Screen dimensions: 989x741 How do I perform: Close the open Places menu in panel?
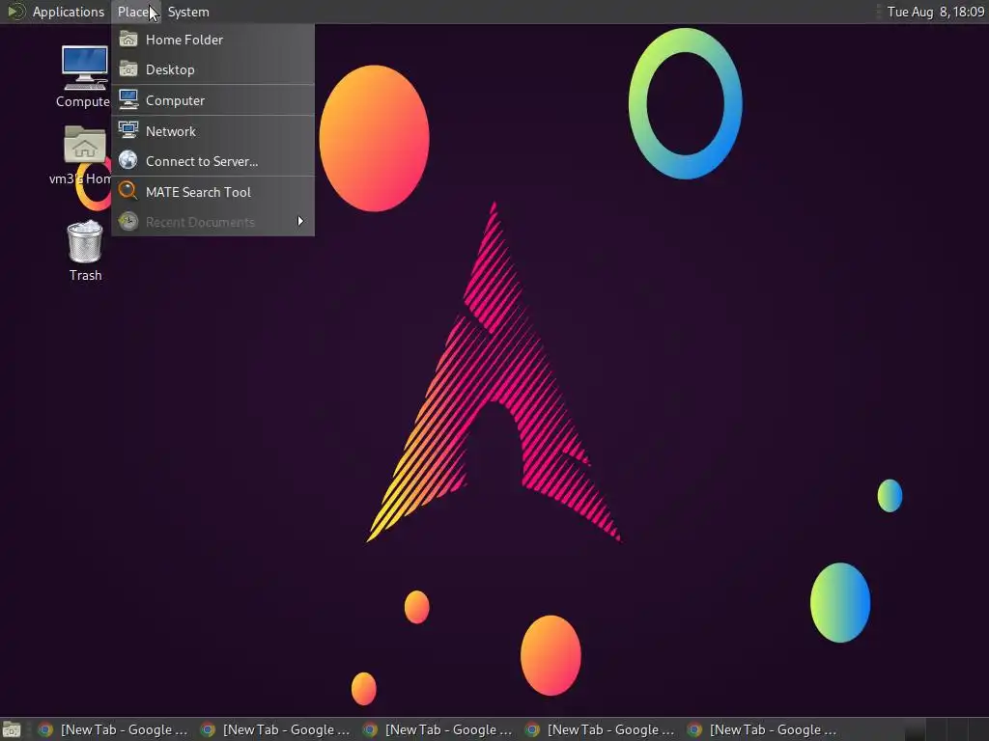point(135,12)
